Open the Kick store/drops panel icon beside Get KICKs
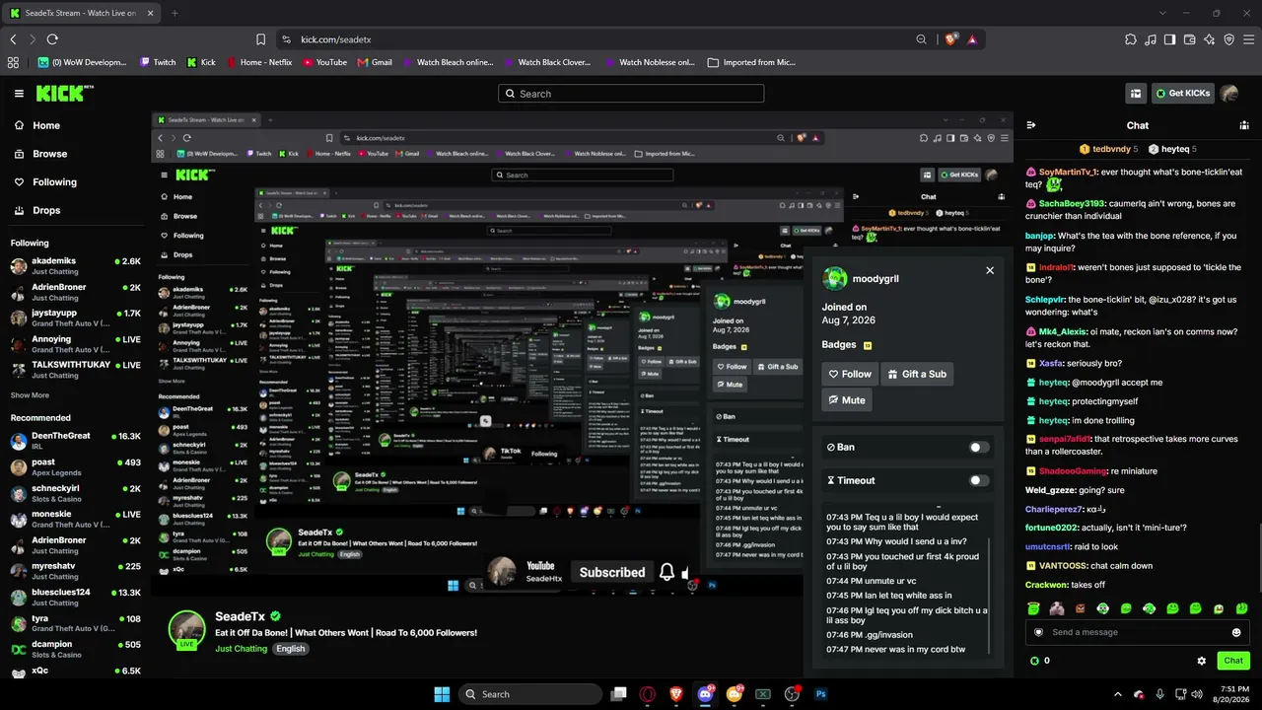The width and height of the screenshot is (1262, 710). (x=1136, y=94)
